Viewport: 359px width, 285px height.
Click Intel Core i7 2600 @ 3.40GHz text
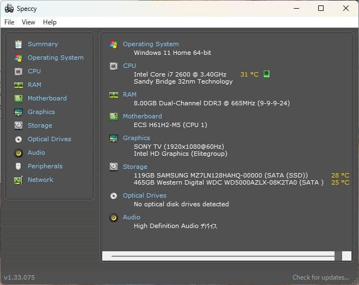180,74
